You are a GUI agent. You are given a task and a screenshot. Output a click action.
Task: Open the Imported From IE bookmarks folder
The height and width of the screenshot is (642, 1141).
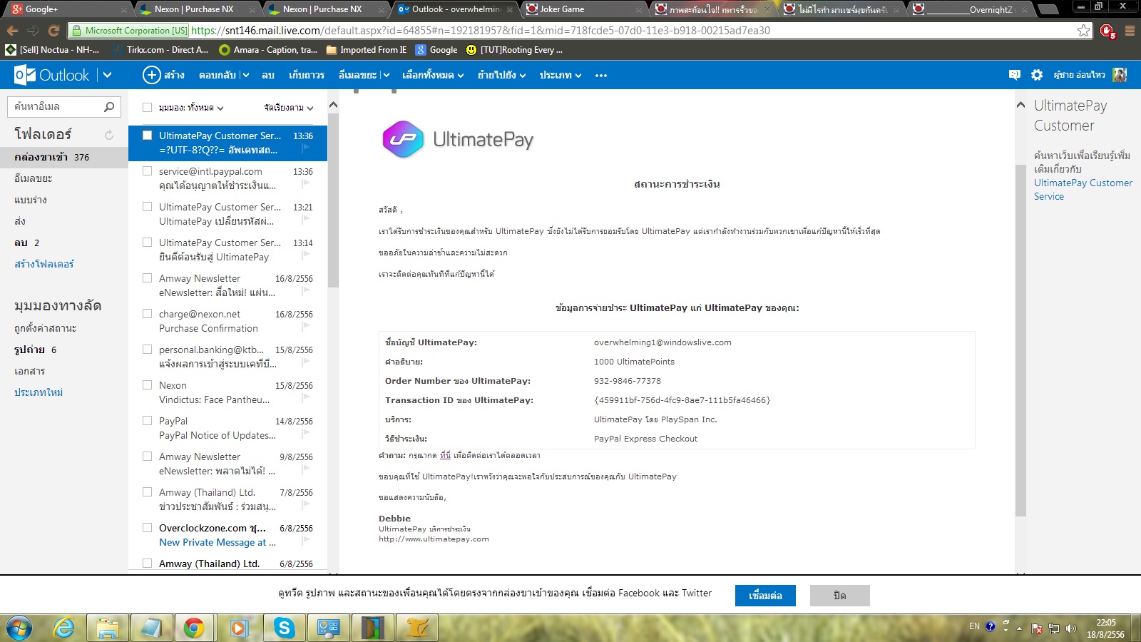366,50
